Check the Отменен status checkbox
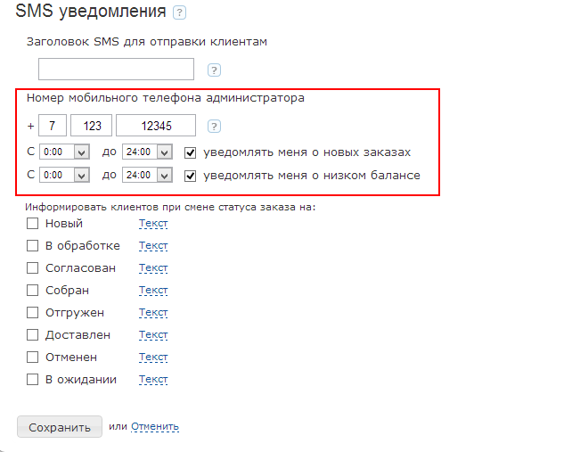 pyautogui.click(x=32, y=357)
